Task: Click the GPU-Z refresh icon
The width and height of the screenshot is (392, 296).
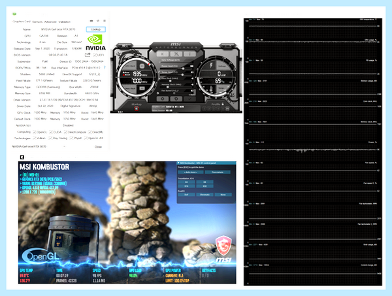Action: pyautogui.click(x=98, y=21)
